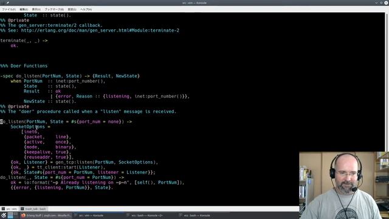This screenshot has height=219, width=389.
Task: Open the 設定 (Settings) menu
Action: [x=72, y=9]
